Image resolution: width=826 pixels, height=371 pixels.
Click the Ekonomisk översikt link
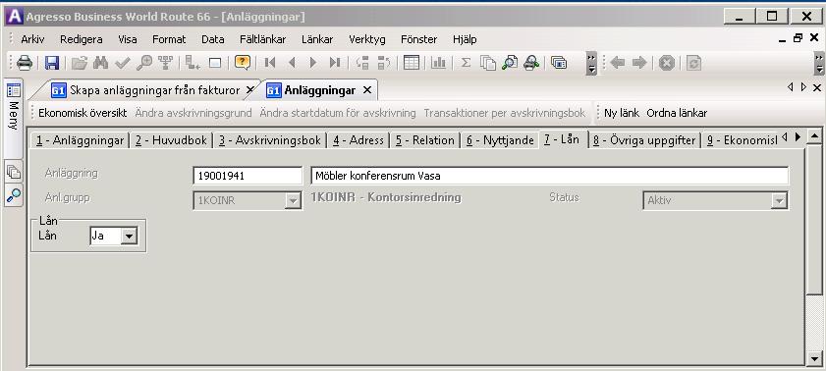coord(83,113)
